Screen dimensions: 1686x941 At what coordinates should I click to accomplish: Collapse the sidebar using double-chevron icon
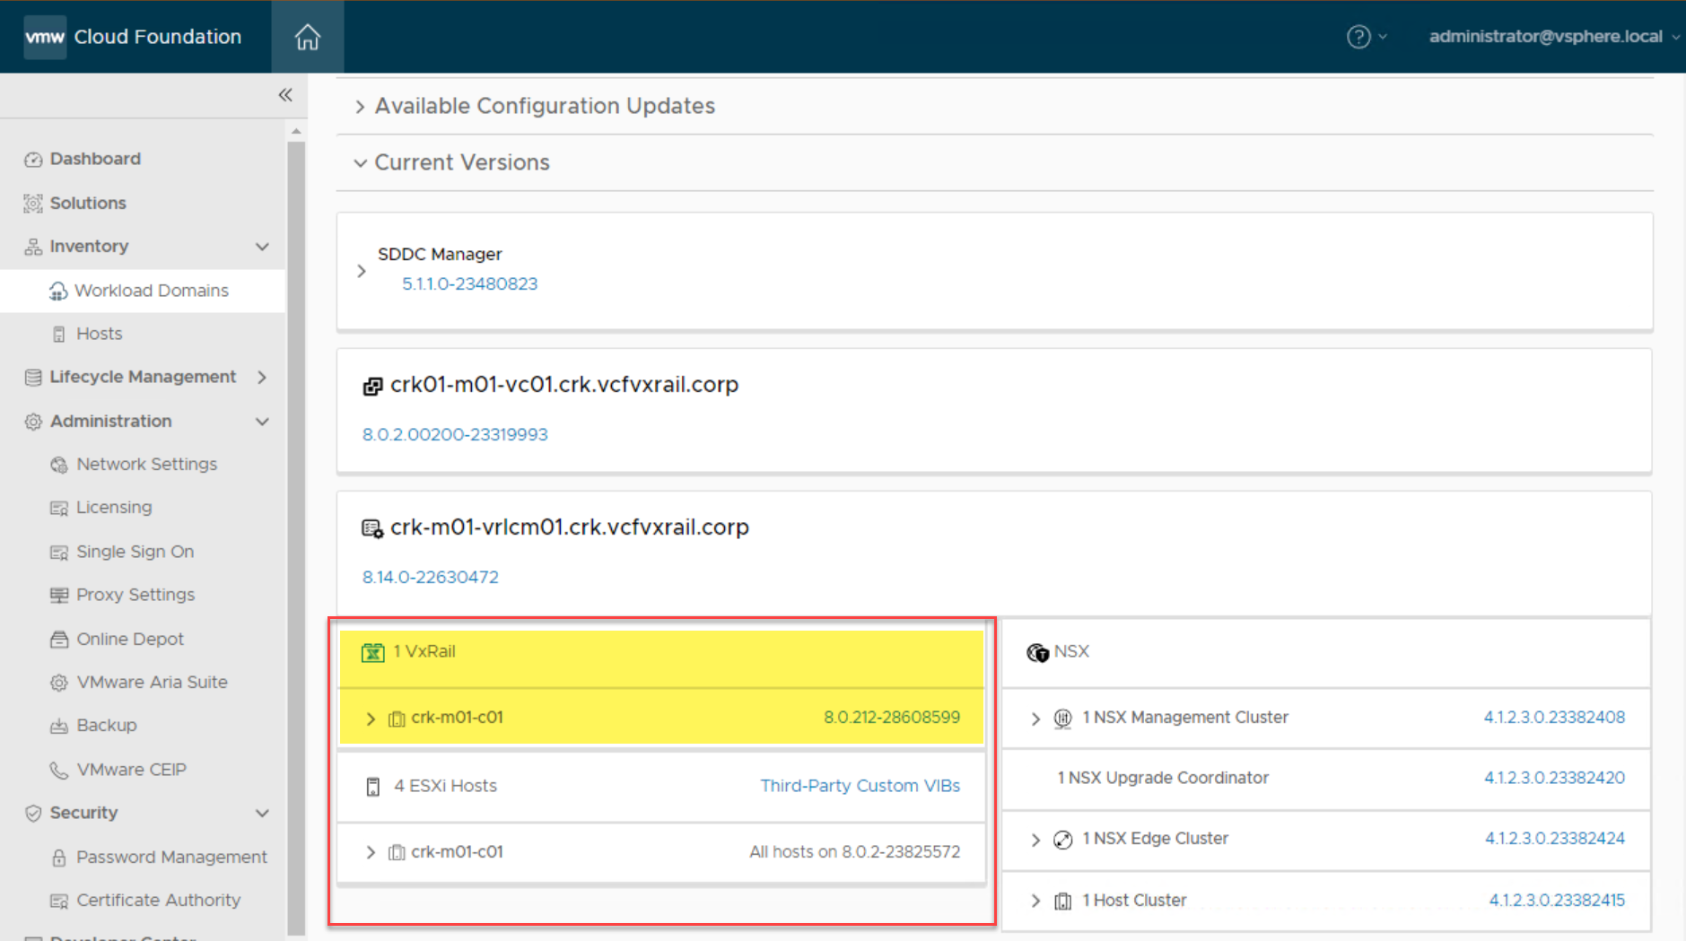pos(285,95)
